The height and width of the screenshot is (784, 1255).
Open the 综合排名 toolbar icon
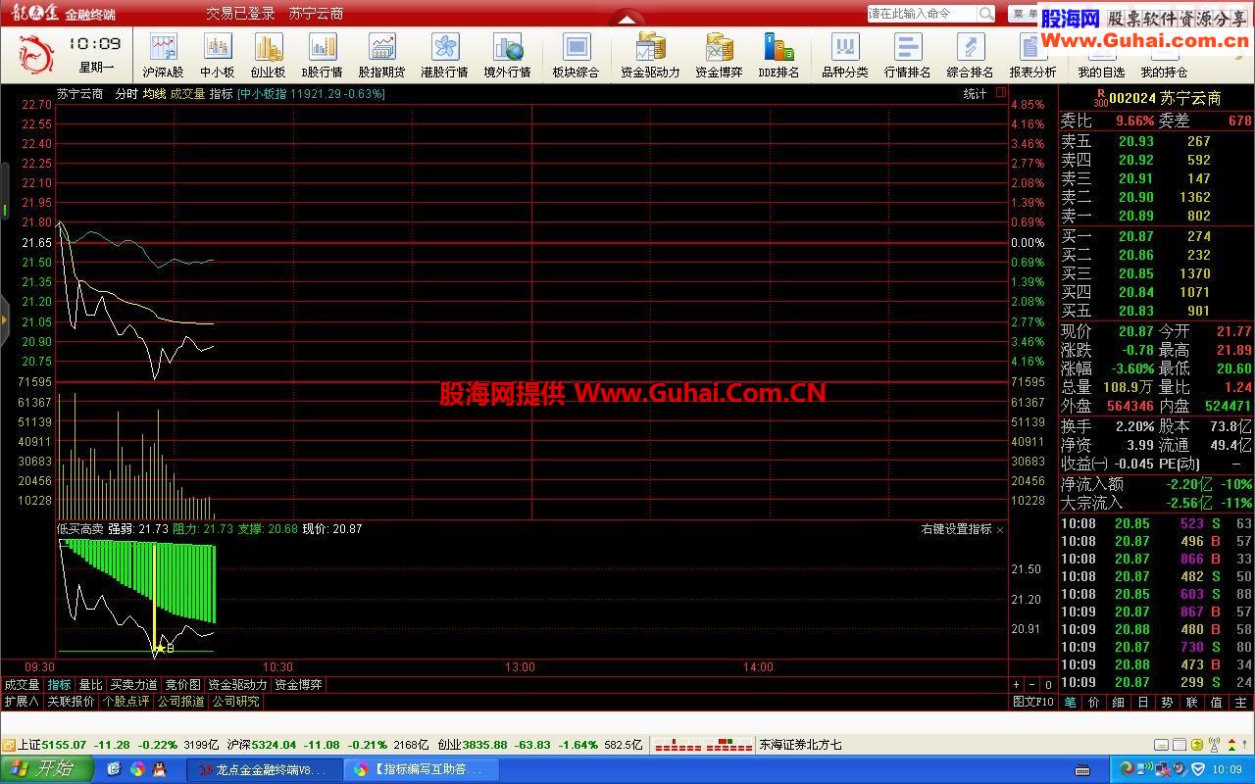(970, 56)
